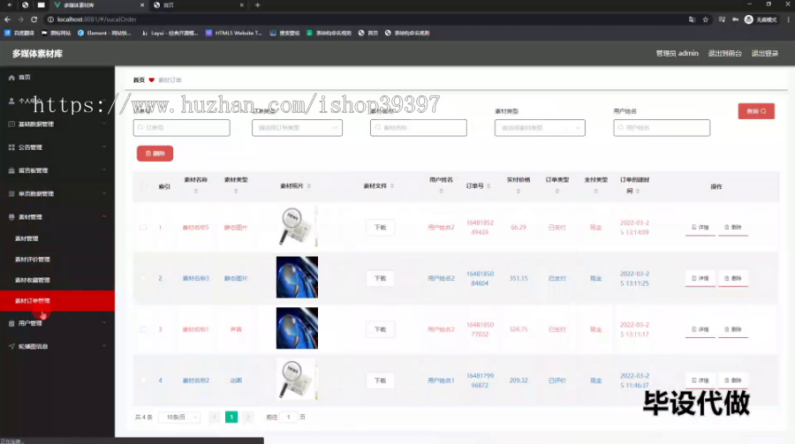Check the checkbox for row 2

[x=143, y=278]
